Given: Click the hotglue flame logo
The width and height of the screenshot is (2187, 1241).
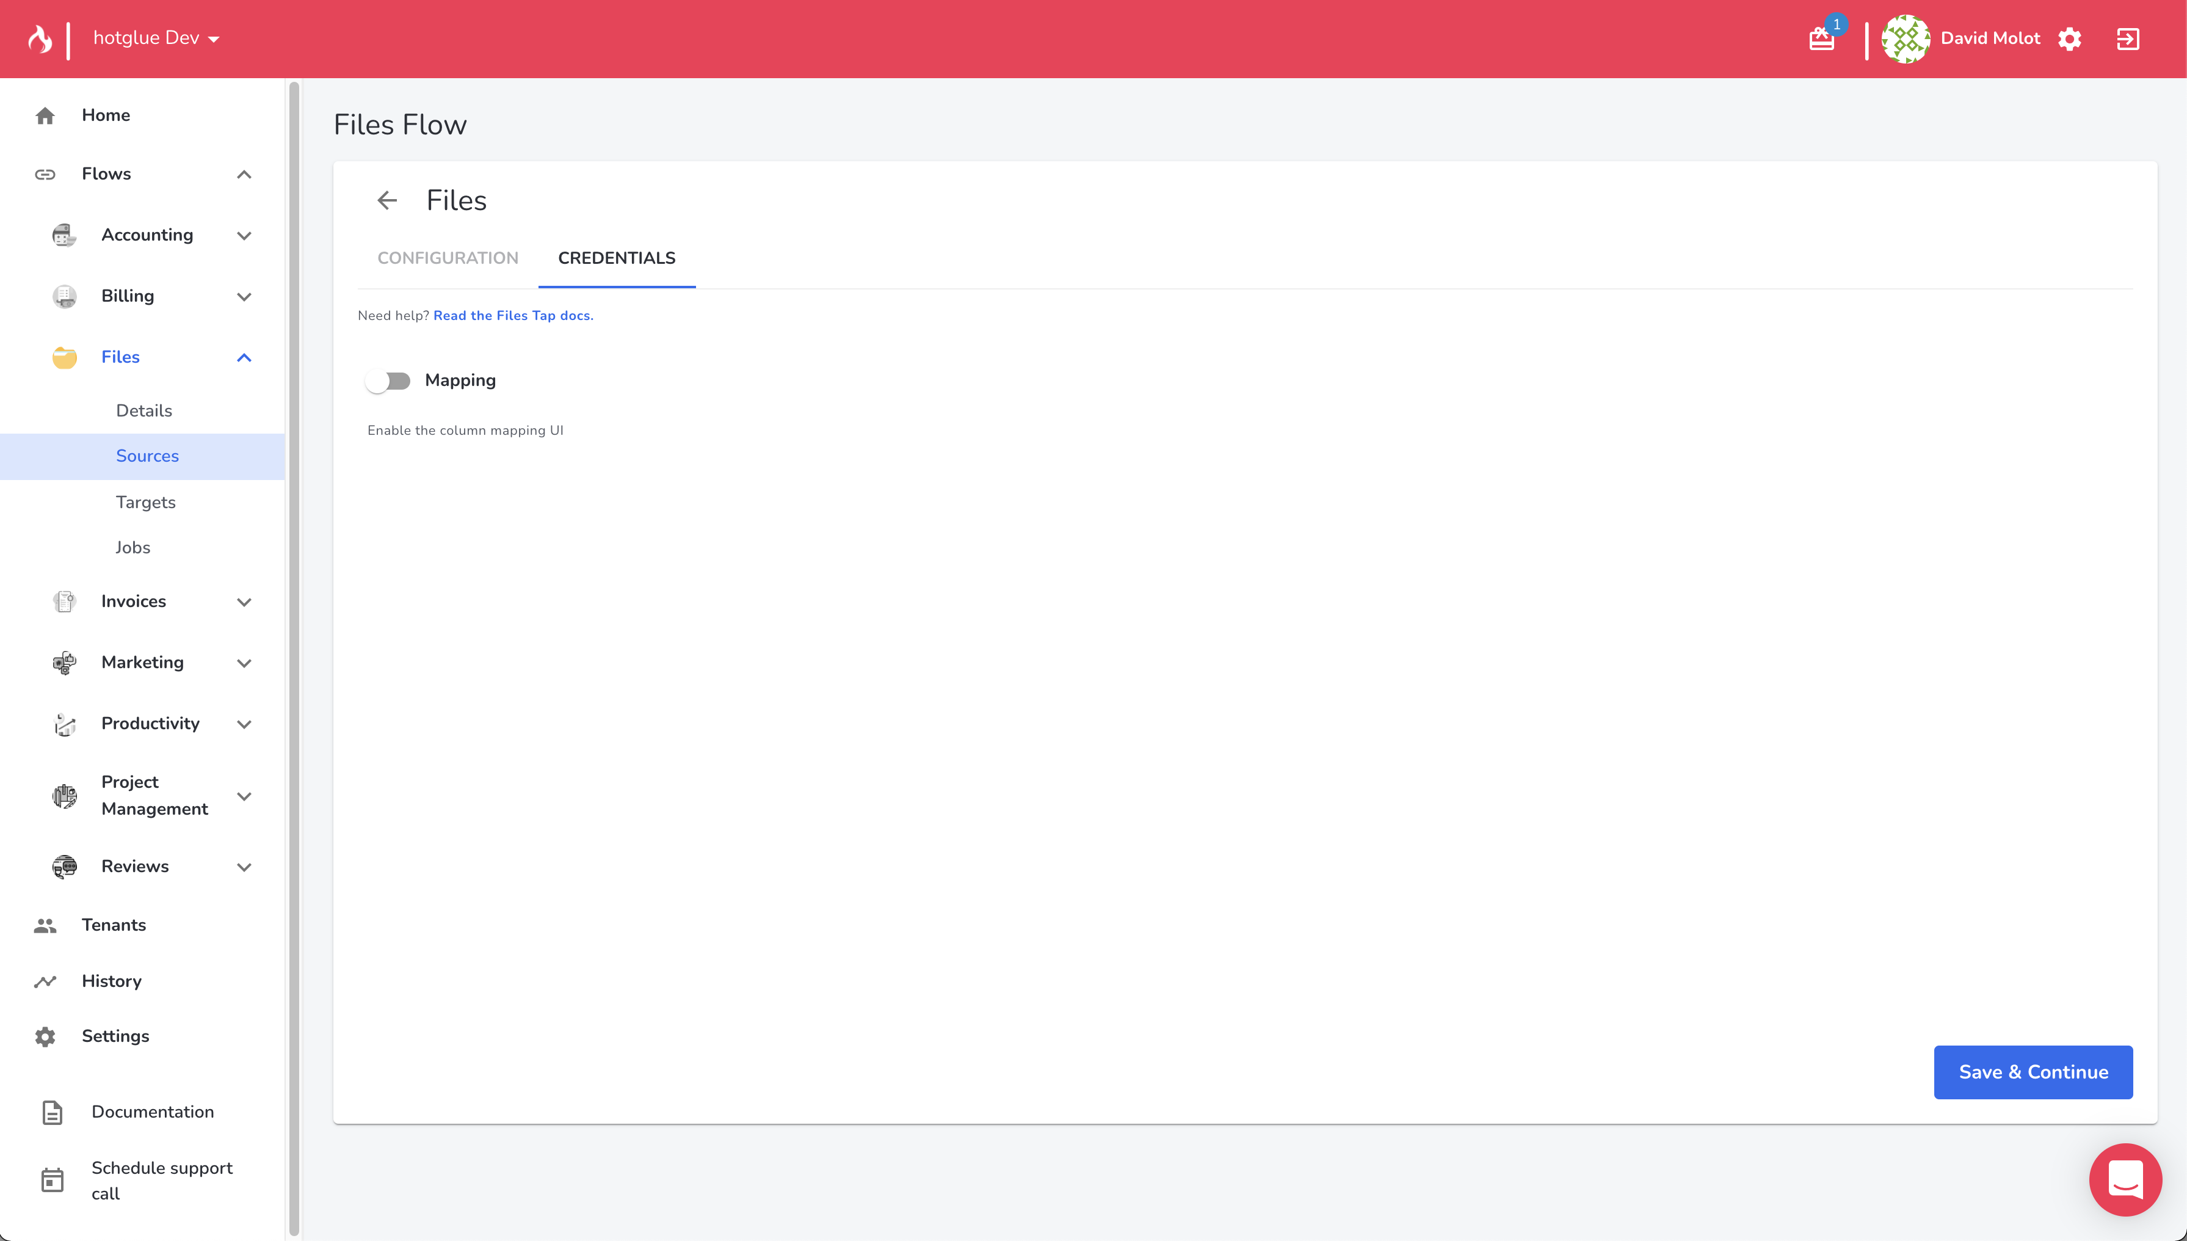Looking at the screenshot, I should [39, 38].
